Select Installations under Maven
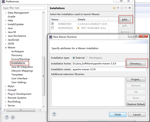The image size is (150, 122). coord(18,63)
